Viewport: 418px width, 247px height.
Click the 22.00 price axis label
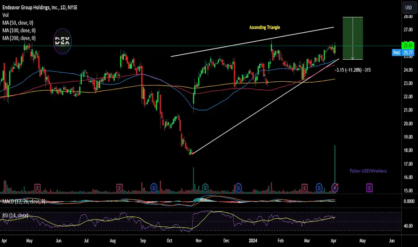point(408,97)
